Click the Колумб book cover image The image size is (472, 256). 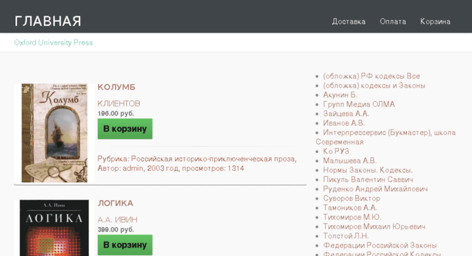pyautogui.click(x=54, y=133)
